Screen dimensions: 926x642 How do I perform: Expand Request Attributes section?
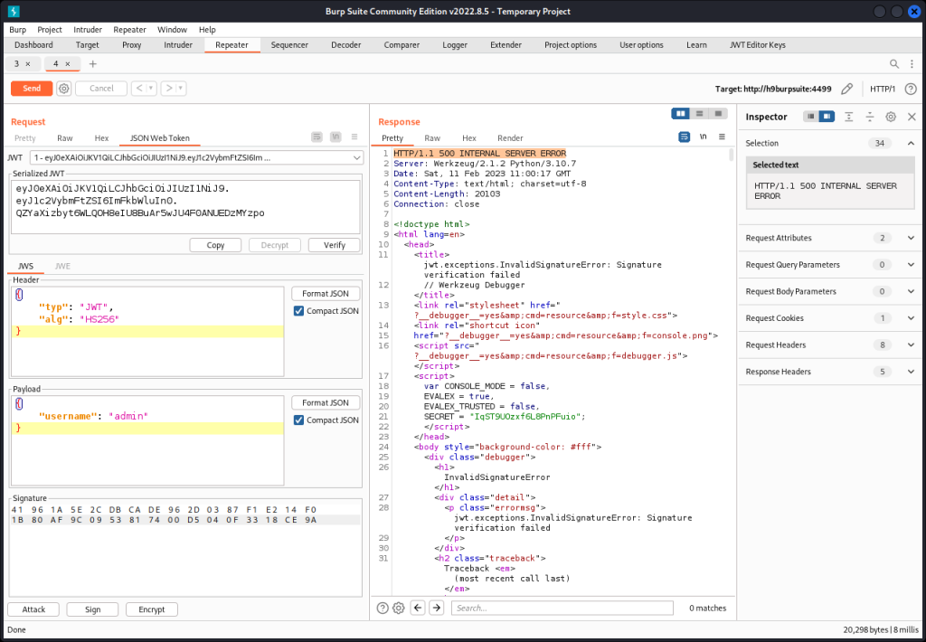tap(912, 238)
